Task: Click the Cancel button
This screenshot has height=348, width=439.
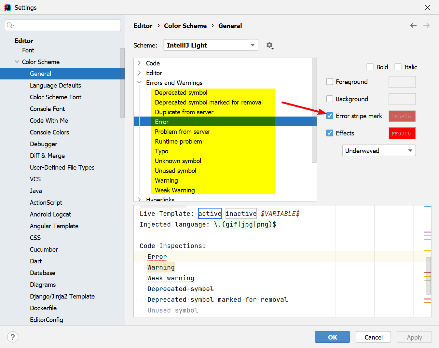Action: tap(373, 337)
